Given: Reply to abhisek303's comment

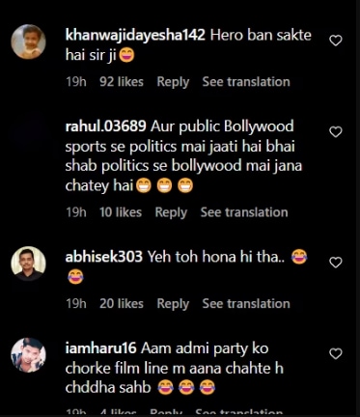Looking at the screenshot, I should 173,304.
